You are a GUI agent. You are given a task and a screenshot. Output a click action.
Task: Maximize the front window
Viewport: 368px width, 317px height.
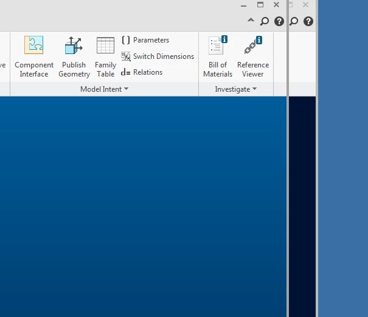click(x=260, y=5)
